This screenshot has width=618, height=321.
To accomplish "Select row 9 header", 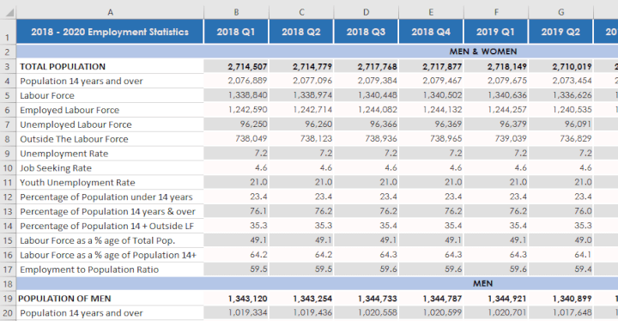I will 8,154.
